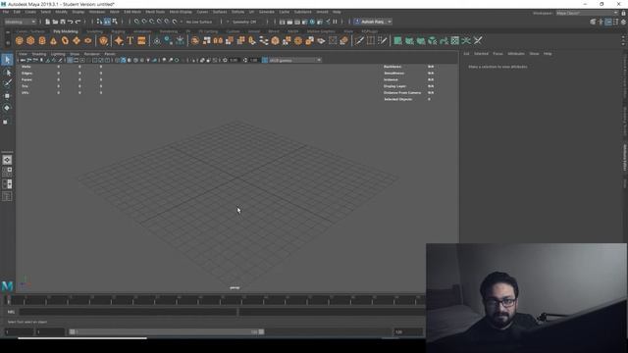Activate the Paint Selection tool
628x353 pixels.
pyautogui.click(x=7, y=83)
